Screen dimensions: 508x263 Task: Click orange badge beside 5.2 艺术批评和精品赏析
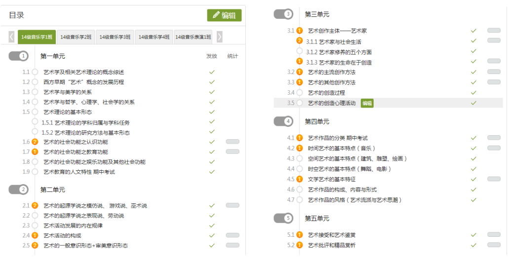299,245
